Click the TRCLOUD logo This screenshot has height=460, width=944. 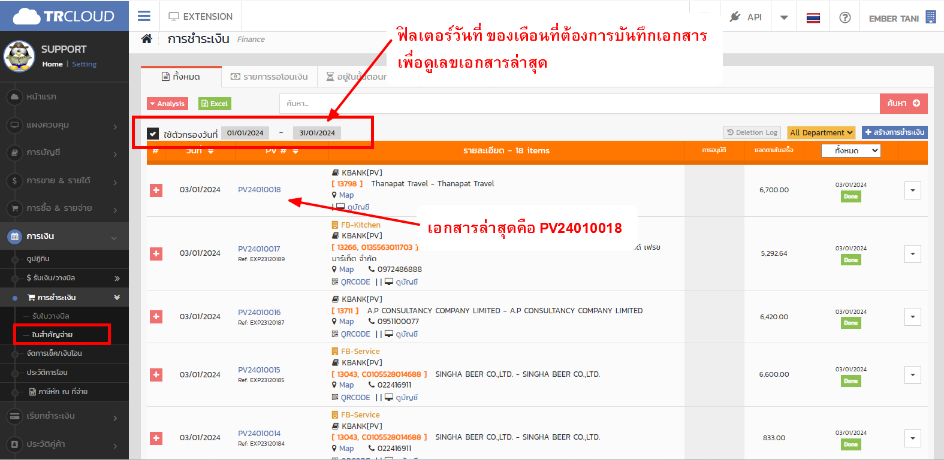pyautogui.click(x=64, y=16)
